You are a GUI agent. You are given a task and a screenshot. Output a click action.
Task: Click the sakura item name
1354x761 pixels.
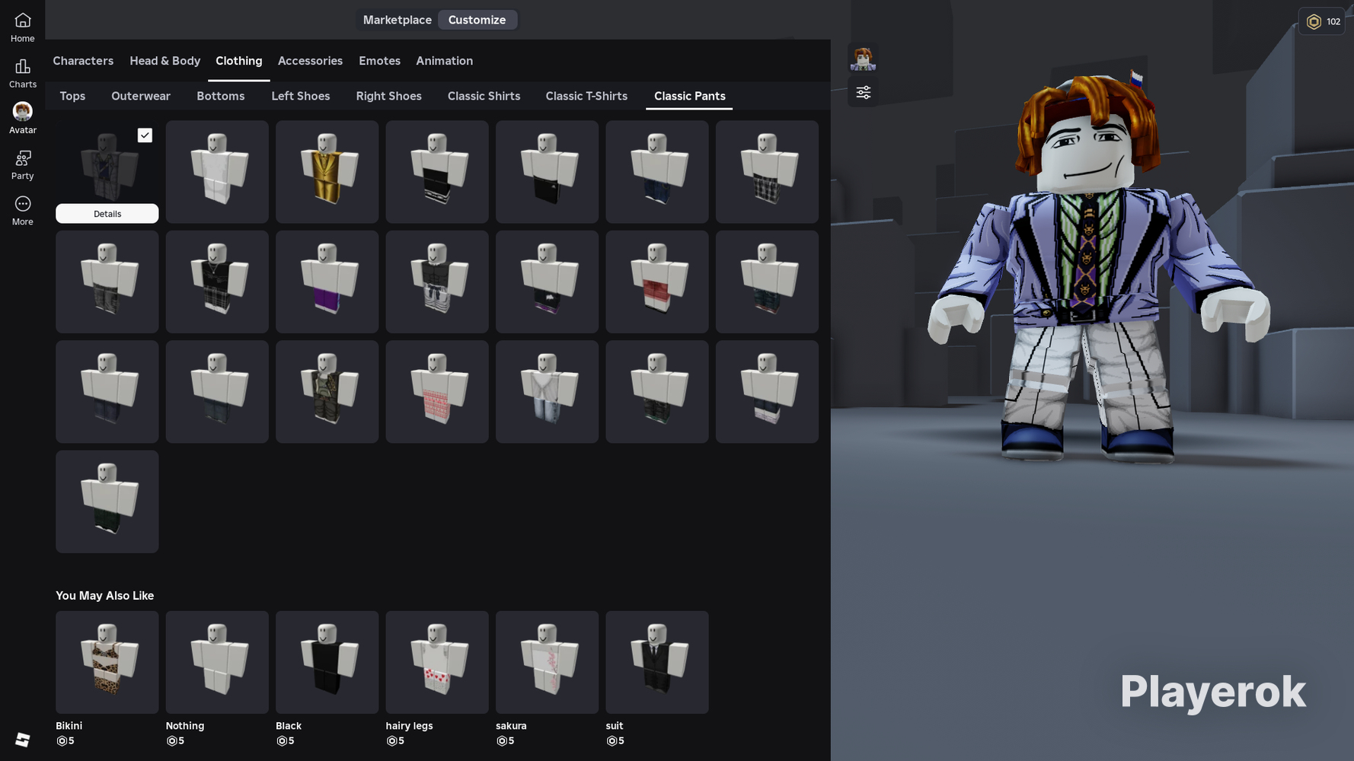511,726
